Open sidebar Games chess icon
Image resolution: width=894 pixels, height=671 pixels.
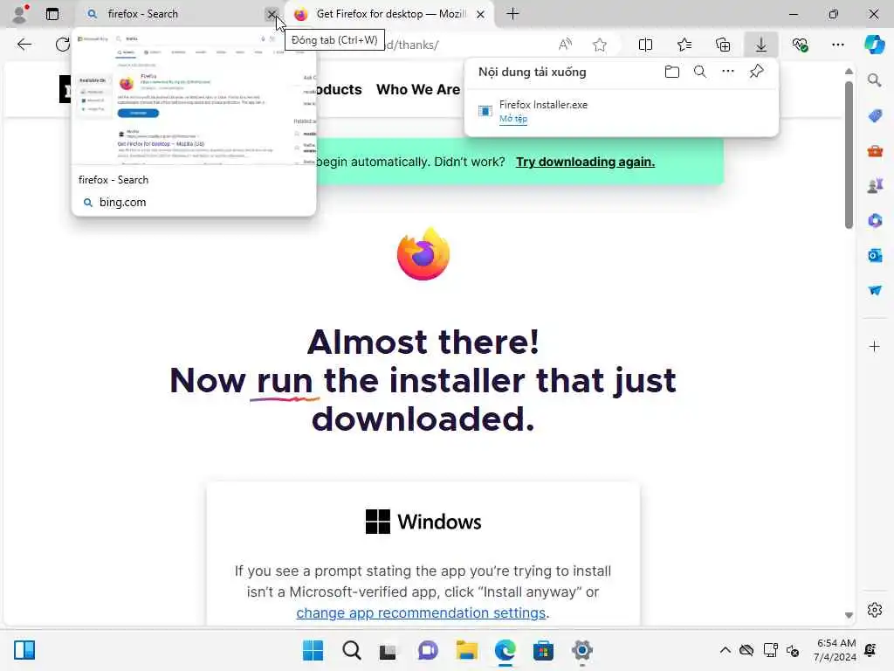tap(875, 186)
